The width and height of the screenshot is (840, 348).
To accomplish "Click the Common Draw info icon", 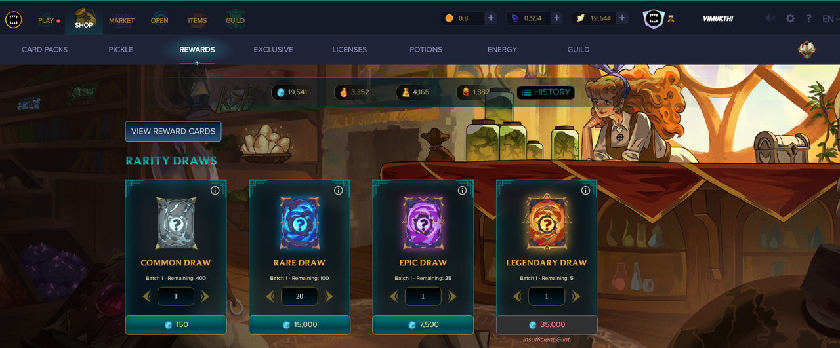I will [215, 191].
